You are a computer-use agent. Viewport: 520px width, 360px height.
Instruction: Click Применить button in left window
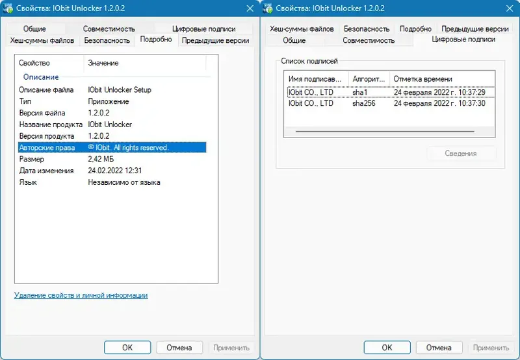coord(231,348)
